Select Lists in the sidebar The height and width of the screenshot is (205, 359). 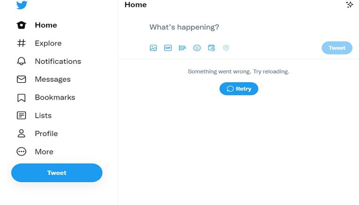(x=43, y=115)
